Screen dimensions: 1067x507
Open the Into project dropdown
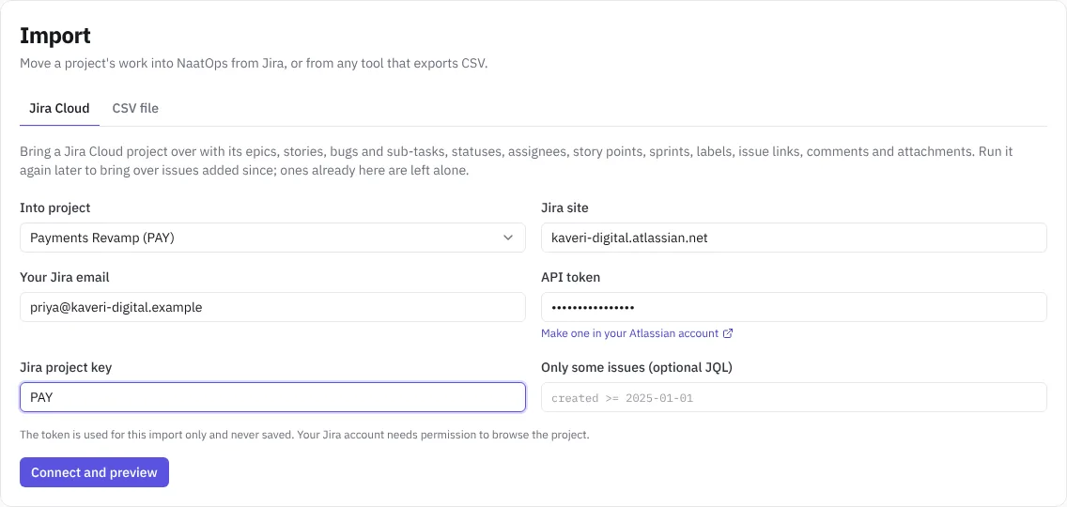tap(272, 238)
